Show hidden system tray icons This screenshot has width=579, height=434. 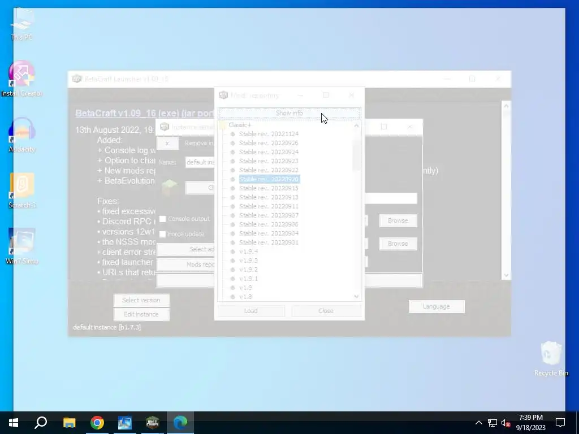coord(478,423)
